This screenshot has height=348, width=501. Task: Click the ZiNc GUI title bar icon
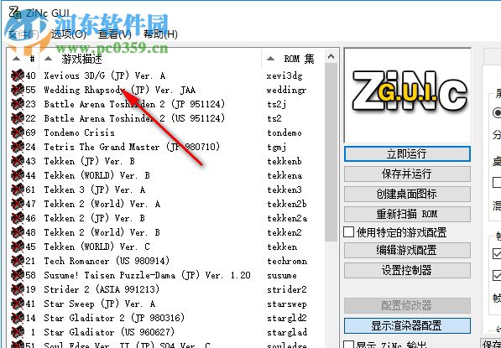tap(15, 13)
